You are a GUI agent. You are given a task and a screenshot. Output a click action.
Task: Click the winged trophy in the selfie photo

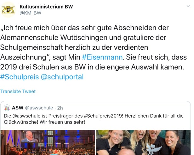153,149
